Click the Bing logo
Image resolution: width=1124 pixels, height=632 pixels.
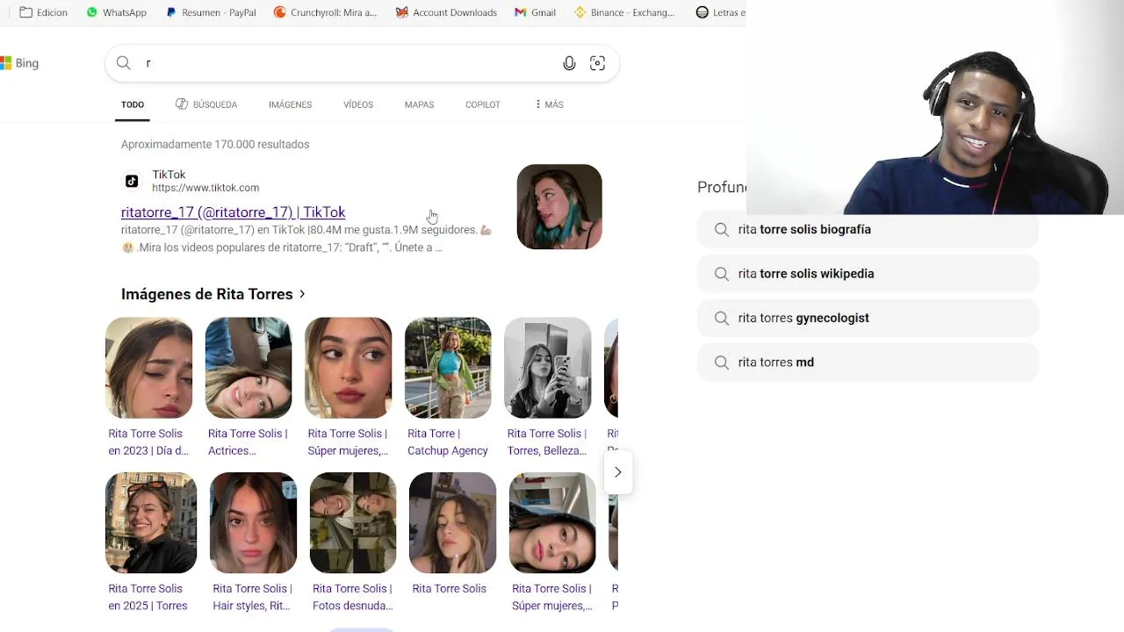(x=19, y=63)
